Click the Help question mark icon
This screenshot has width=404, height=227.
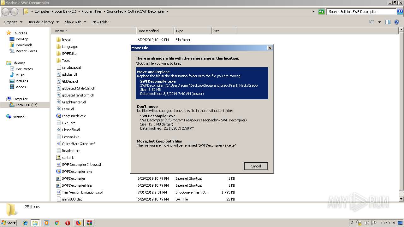(x=397, y=22)
